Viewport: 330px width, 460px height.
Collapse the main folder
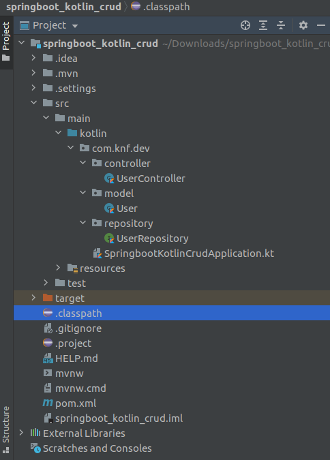pos(46,118)
